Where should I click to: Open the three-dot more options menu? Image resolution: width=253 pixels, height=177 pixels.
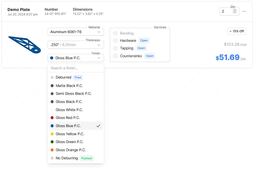tap(244, 12)
